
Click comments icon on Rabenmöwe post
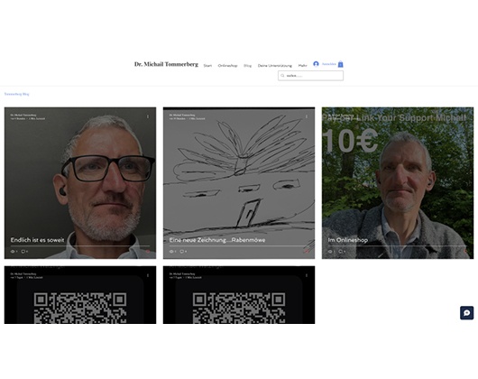point(183,251)
